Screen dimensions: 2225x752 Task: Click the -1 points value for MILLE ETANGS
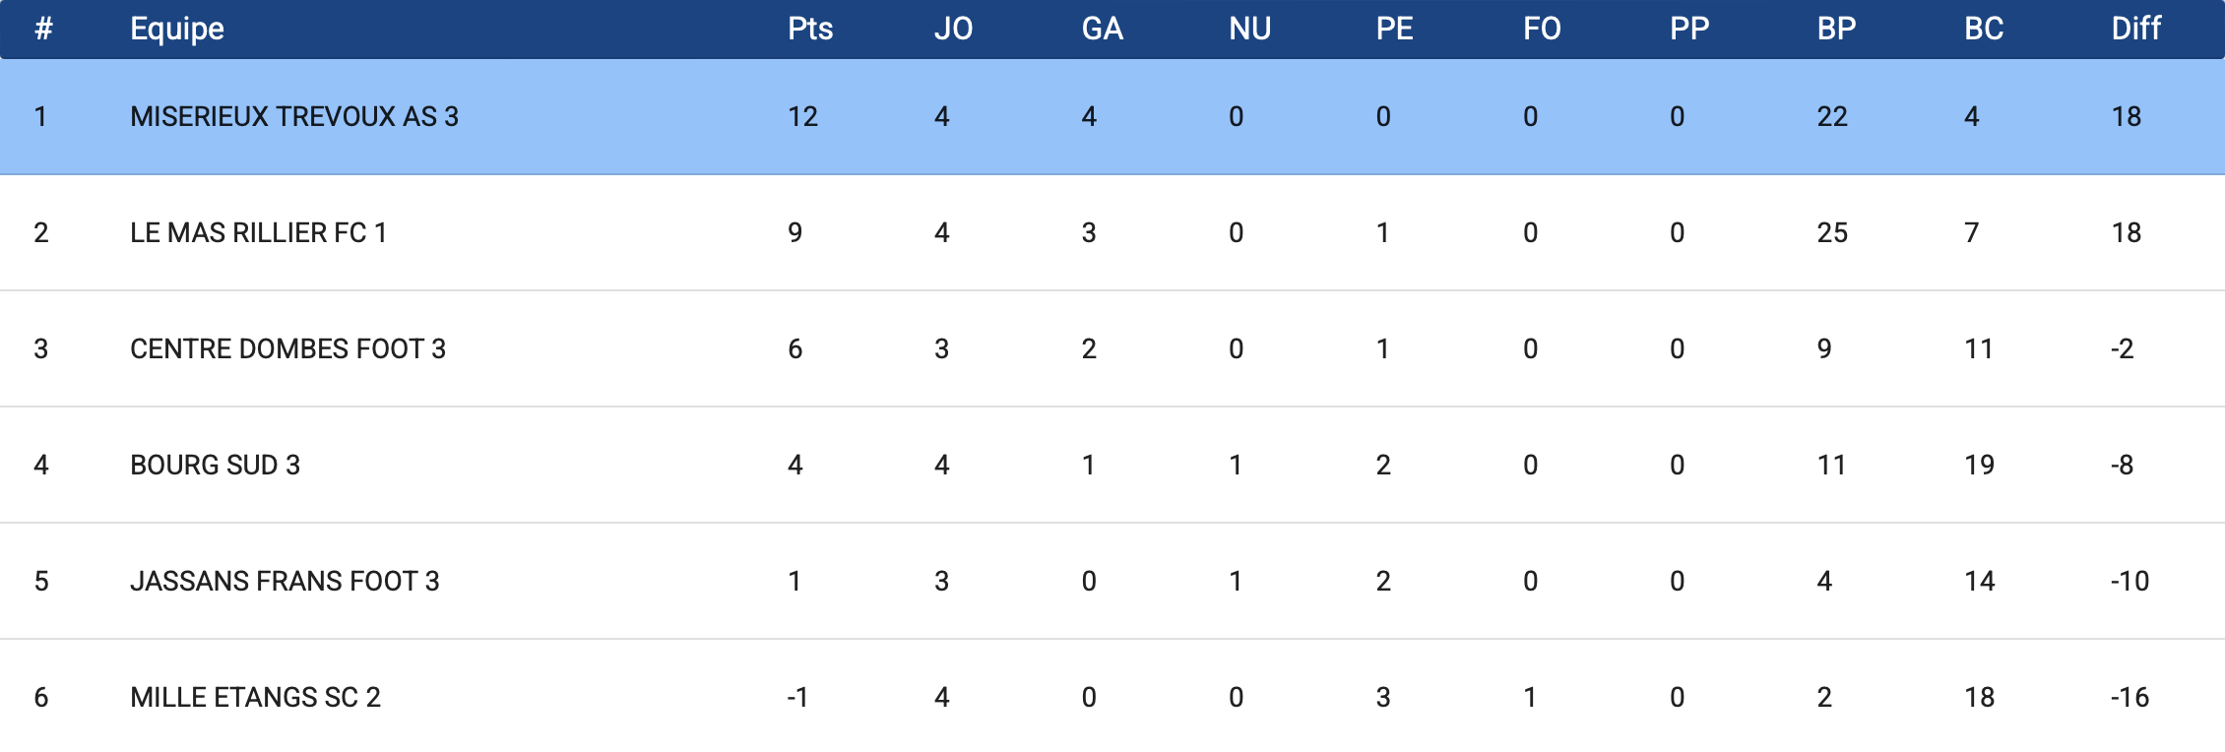pyautogui.click(x=797, y=697)
